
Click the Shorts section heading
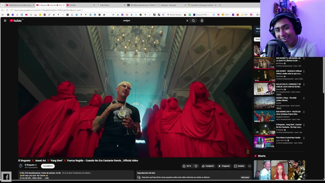[x=262, y=156]
